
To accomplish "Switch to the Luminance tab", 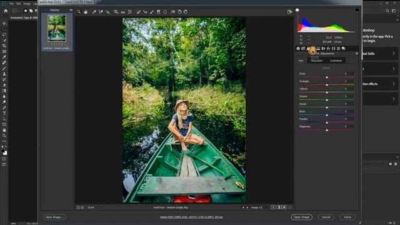I will pos(336,61).
